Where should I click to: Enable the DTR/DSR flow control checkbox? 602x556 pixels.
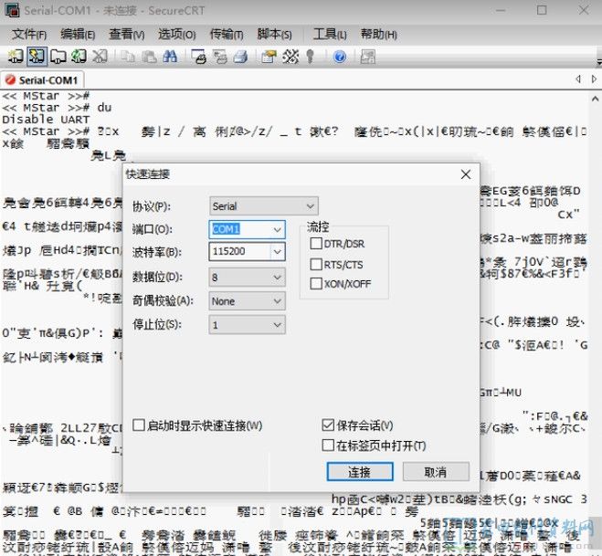(316, 244)
